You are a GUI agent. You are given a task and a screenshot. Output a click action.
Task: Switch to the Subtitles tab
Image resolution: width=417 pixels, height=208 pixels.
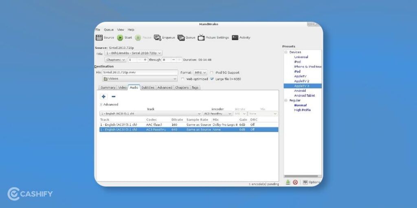click(x=148, y=88)
